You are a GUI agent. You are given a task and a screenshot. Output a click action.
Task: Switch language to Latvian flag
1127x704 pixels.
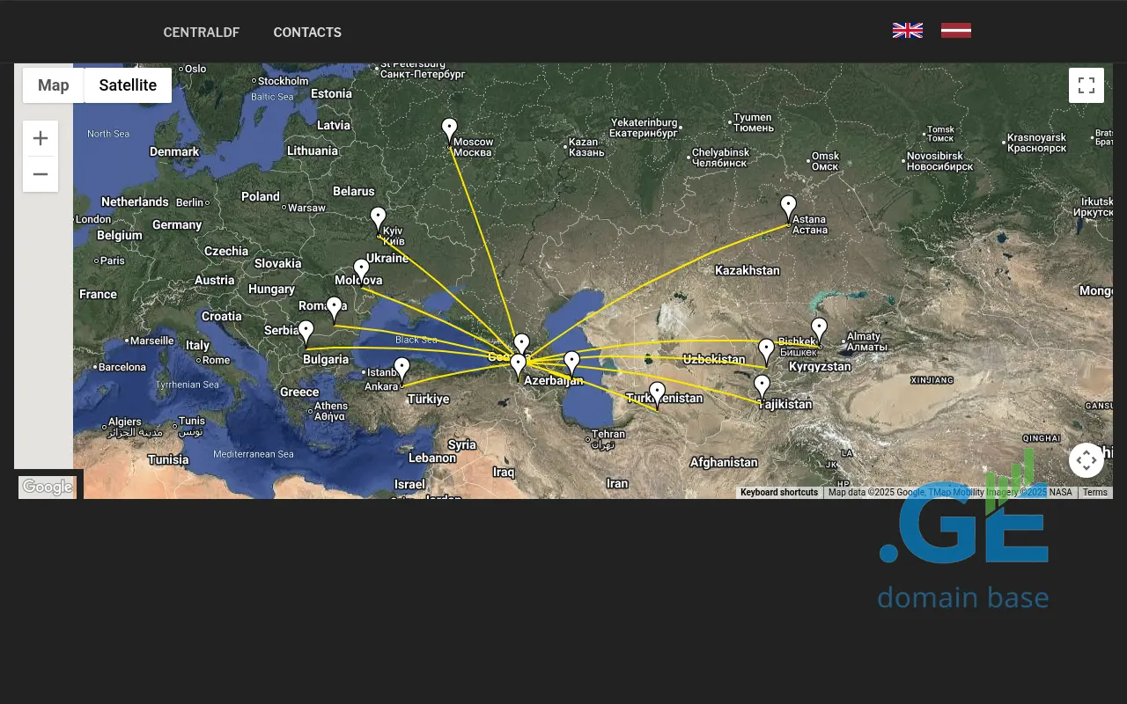pyautogui.click(x=955, y=31)
